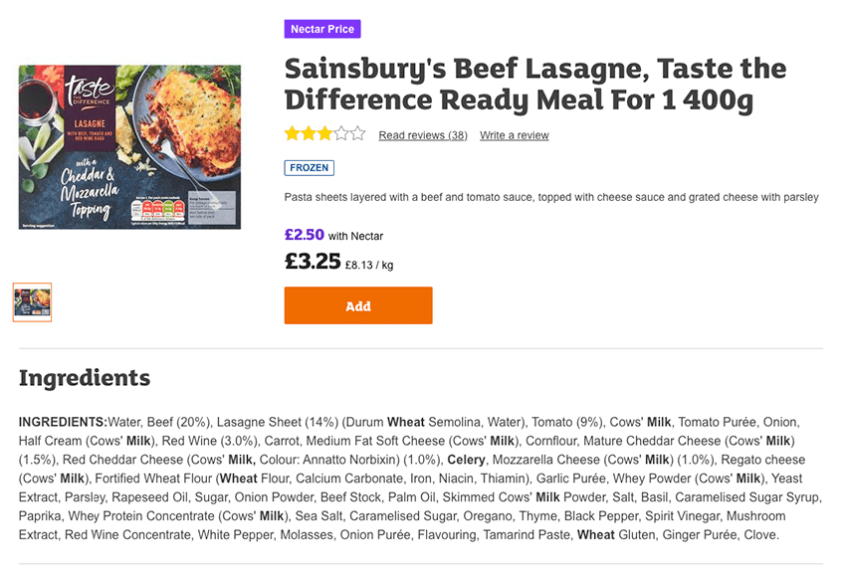The width and height of the screenshot is (846, 577).
Task: Select the Sainsbury's Beef Lasagne product title
Action: pos(534,85)
